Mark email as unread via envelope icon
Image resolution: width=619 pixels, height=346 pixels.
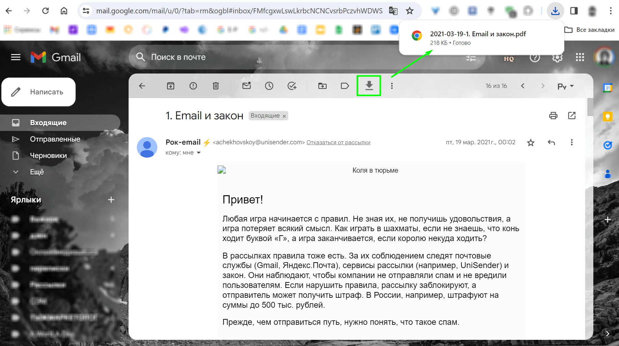[x=247, y=86]
